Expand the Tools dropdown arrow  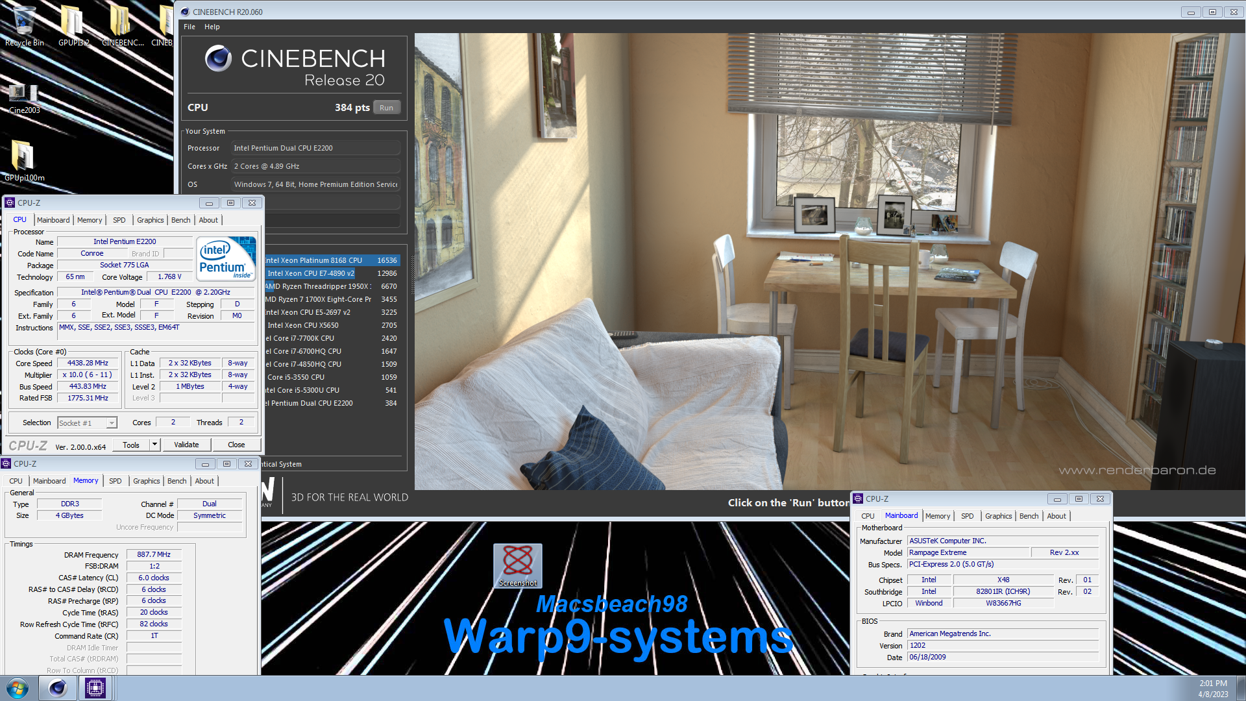(154, 445)
